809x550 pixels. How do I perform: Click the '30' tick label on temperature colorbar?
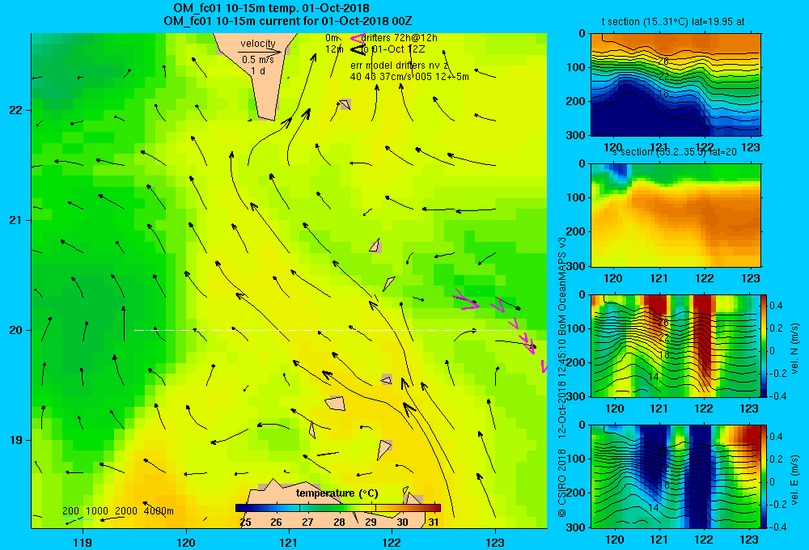tap(402, 522)
